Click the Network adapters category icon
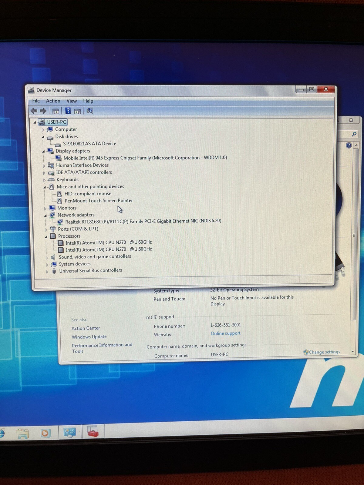The height and width of the screenshot is (485, 364). pyautogui.click(x=52, y=215)
